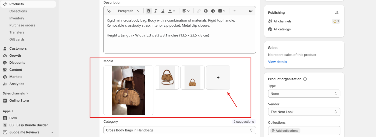
Task: Click the Content icon in sidebar
Action: click(5, 70)
